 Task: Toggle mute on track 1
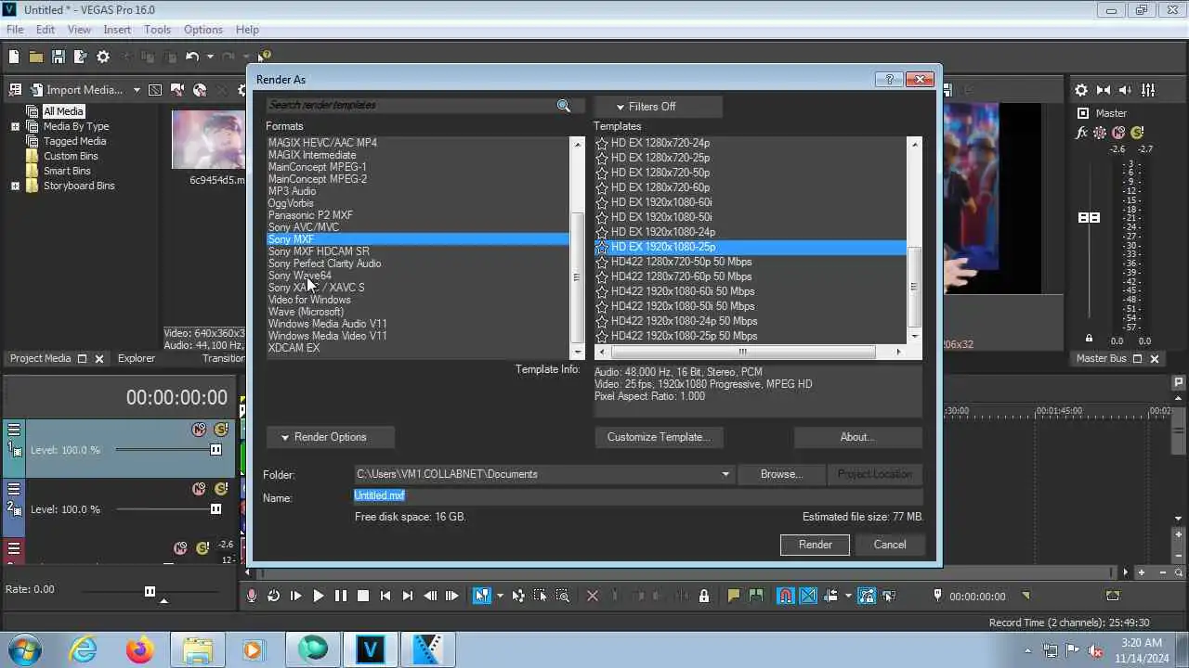coord(198,430)
